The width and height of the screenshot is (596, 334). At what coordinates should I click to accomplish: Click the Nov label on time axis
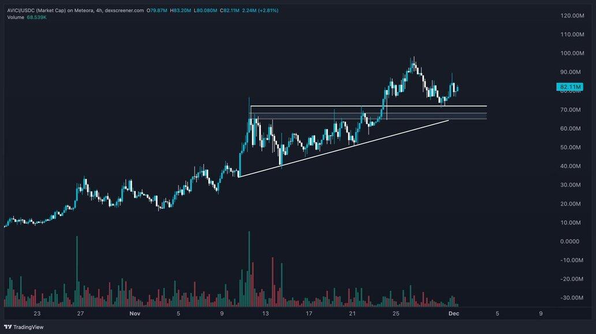pos(135,314)
